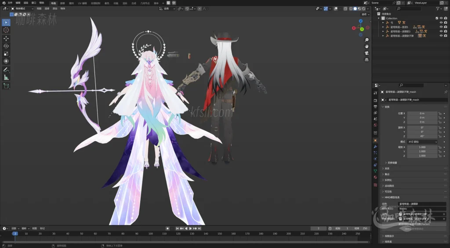This screenshot has height=248, width=450.
Task: Toggle lock on Location X
Action: (x=439, y=113)
